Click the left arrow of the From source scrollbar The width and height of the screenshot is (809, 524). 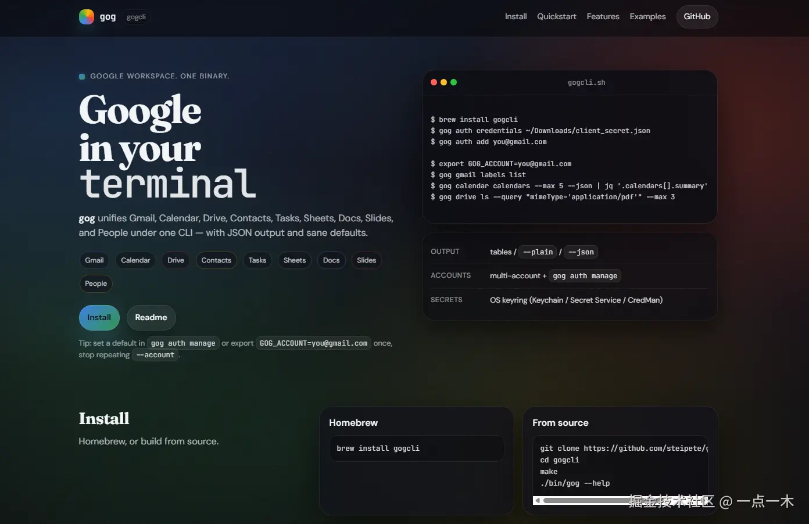click(x=538, y=501)
